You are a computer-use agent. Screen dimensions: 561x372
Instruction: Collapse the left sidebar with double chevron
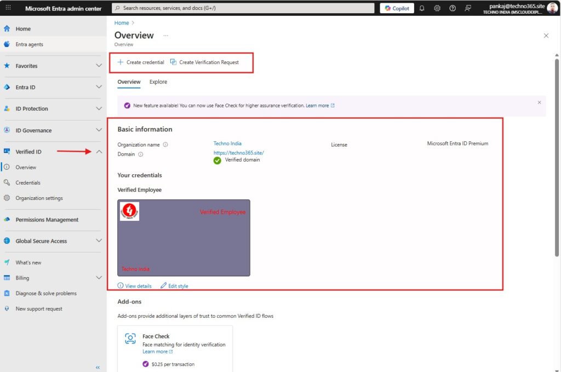tap(98, 367)
